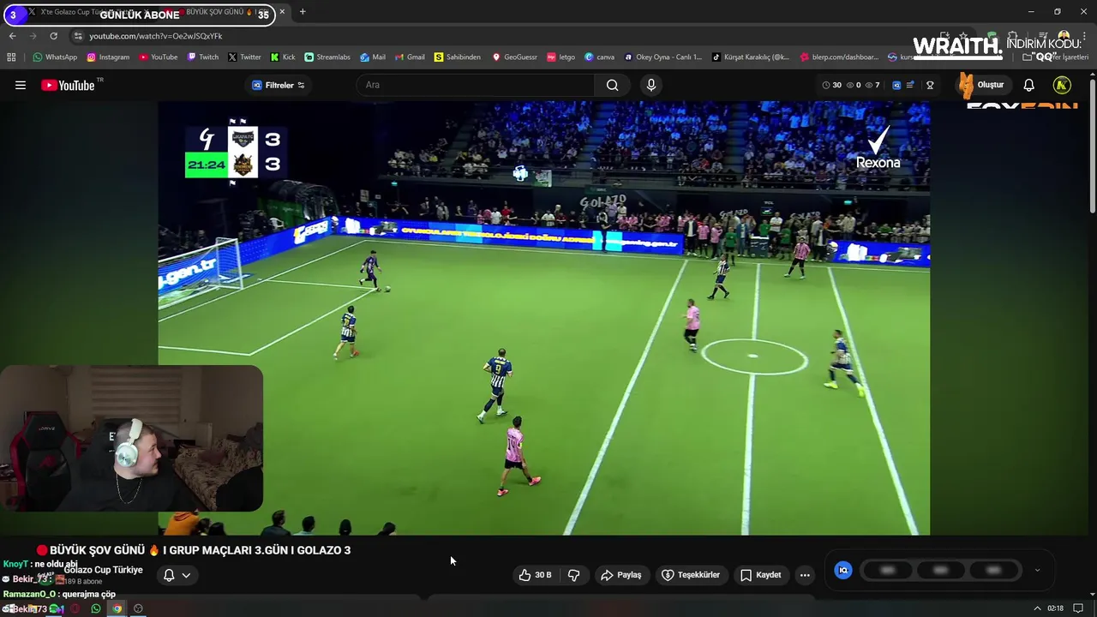Open the blerp.com dashboard bookmark

[x=839, y=57]
